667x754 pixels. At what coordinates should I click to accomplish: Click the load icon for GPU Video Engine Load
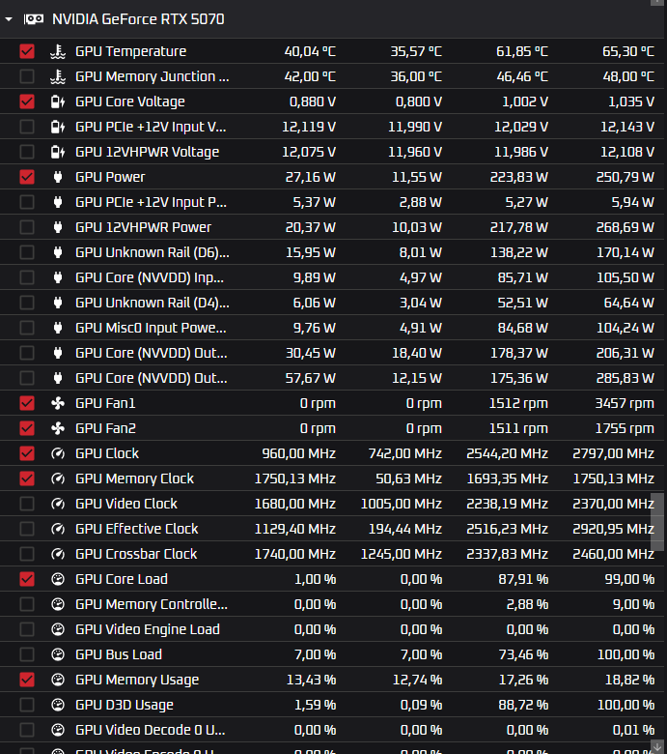coord(58,629)
